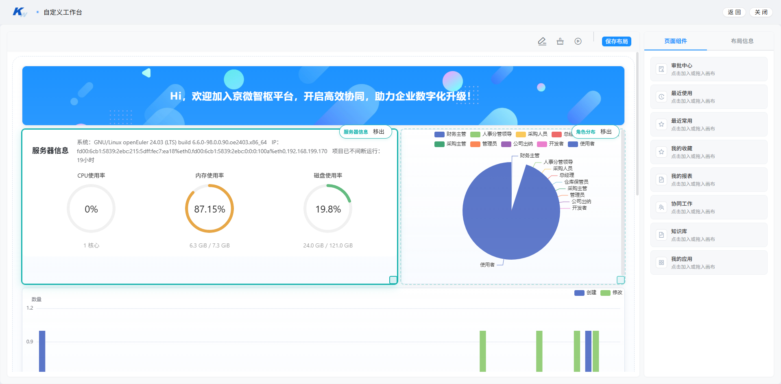Viewport: 781px width, 384px height.
Task: Toggle the 创建 series legend in bar chart
Action: point(585,293)
